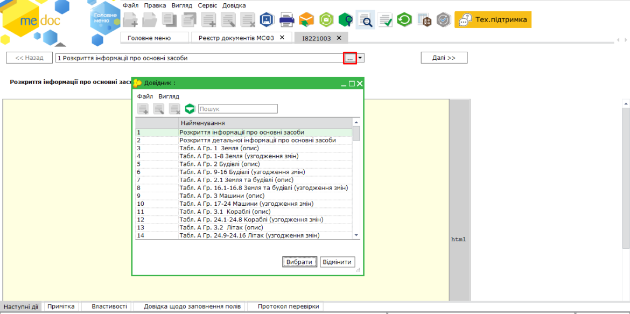Click the dialog list scroll up arrow
The height and width of the screenshot is (314, 630).
[x=356, y=122]
